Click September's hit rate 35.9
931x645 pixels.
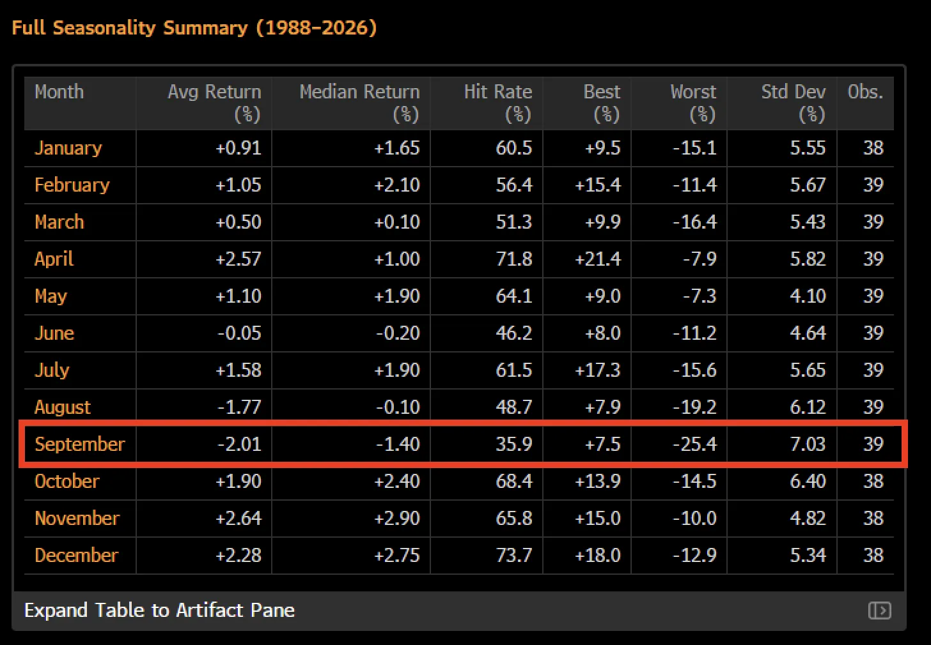(x=514, y=444)
